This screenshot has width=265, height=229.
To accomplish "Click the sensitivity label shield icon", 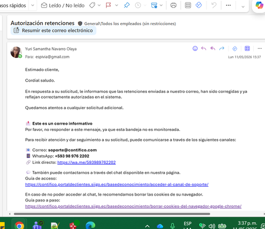I will (x=80, y=23).
